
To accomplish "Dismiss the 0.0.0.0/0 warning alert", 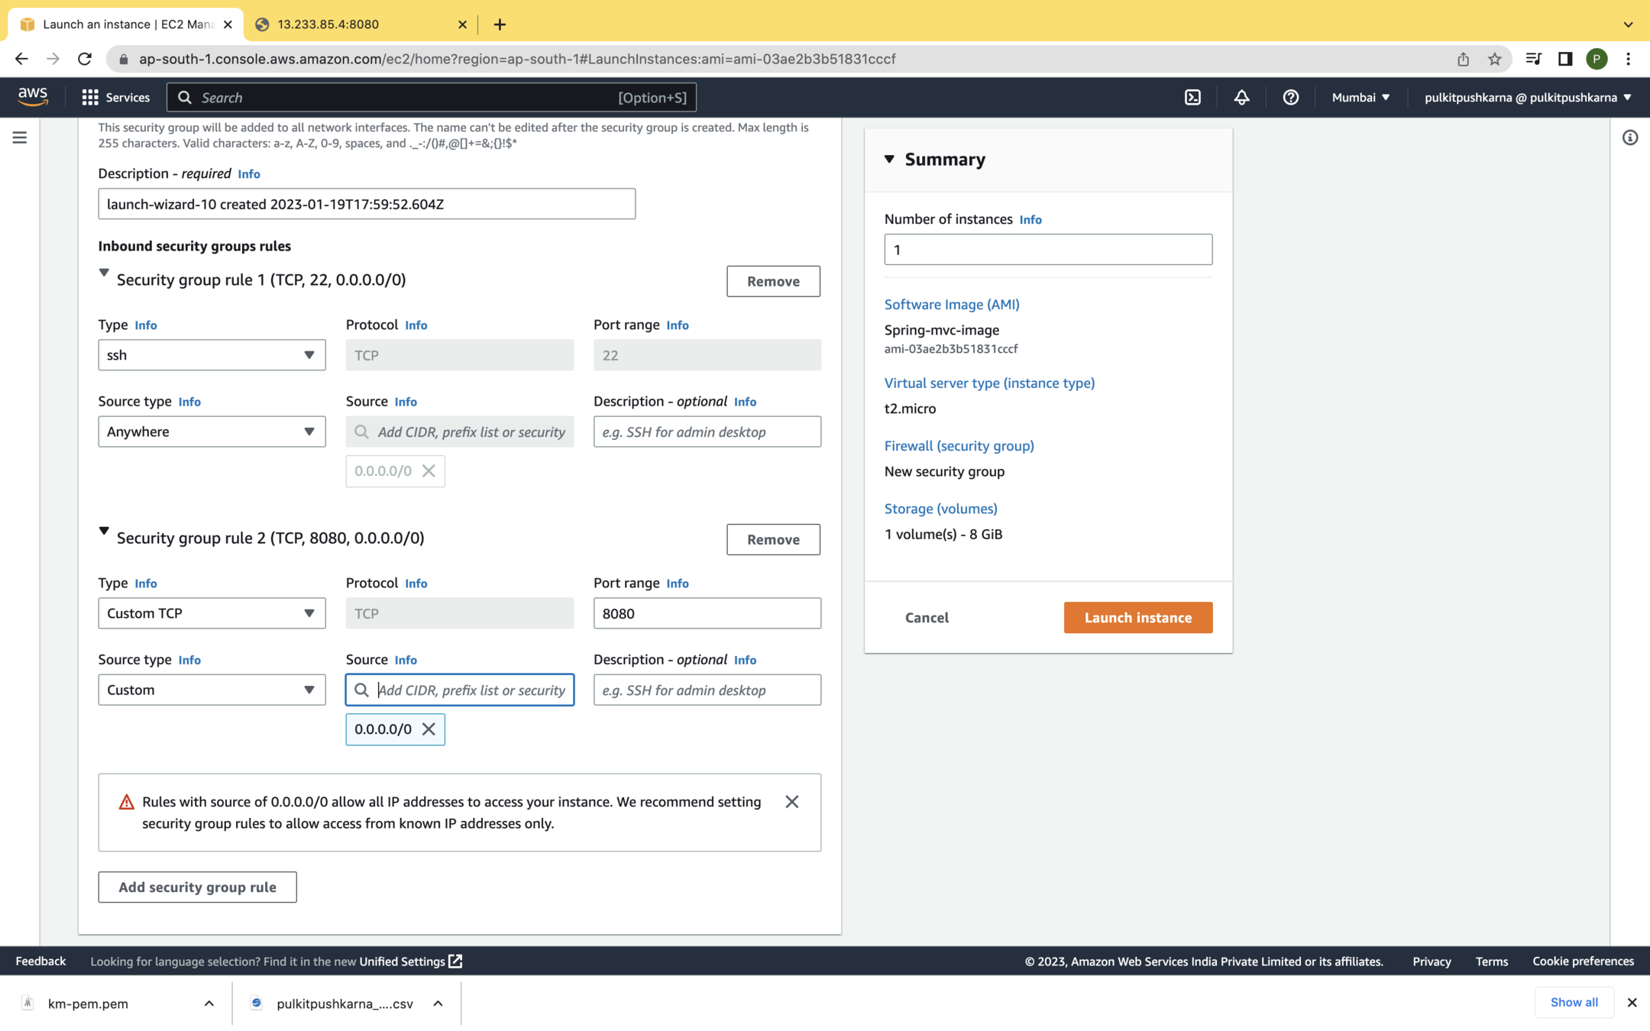I will tap(791, 801).
